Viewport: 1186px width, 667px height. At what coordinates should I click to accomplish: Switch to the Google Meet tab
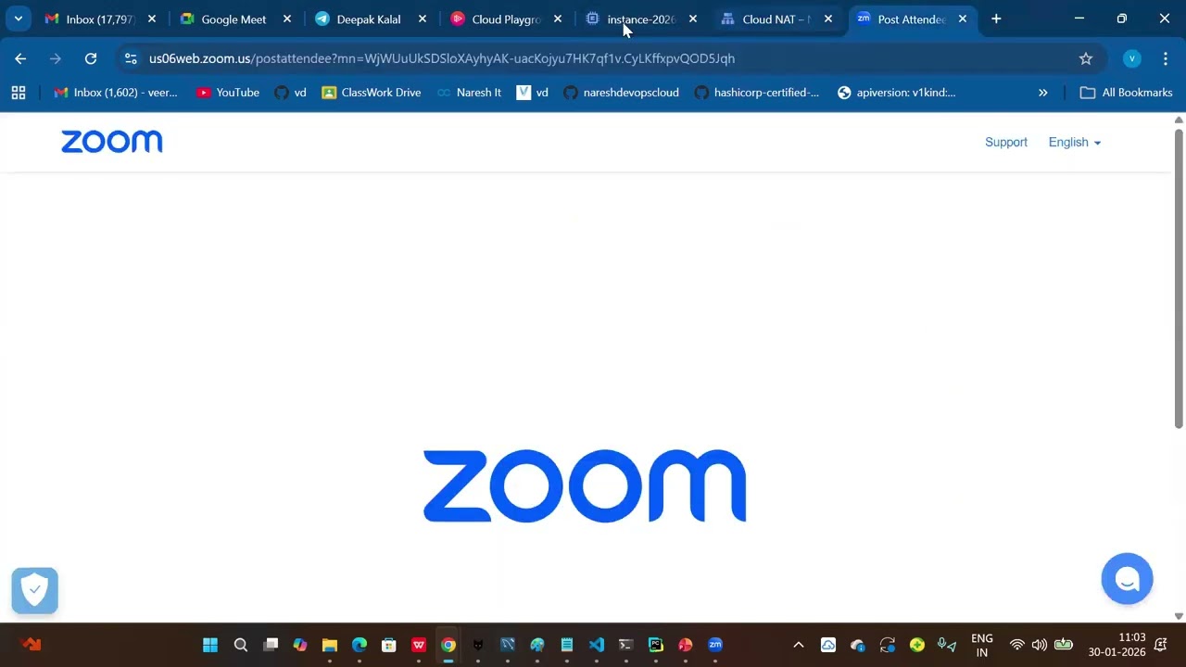coord(233,19)
